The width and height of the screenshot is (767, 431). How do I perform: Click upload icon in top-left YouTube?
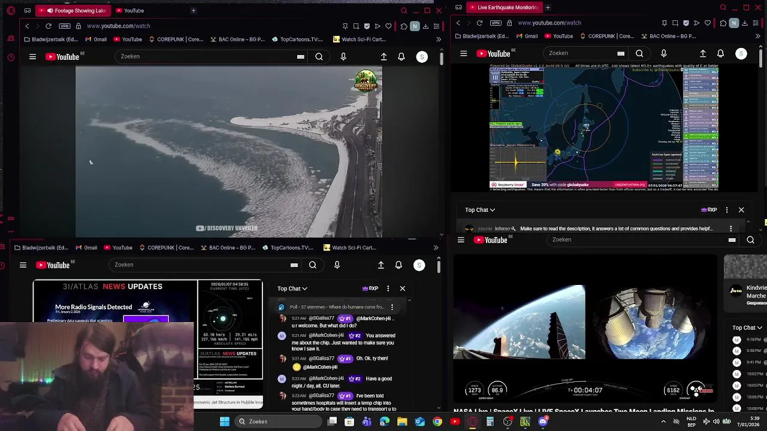[x=383, y=57]
